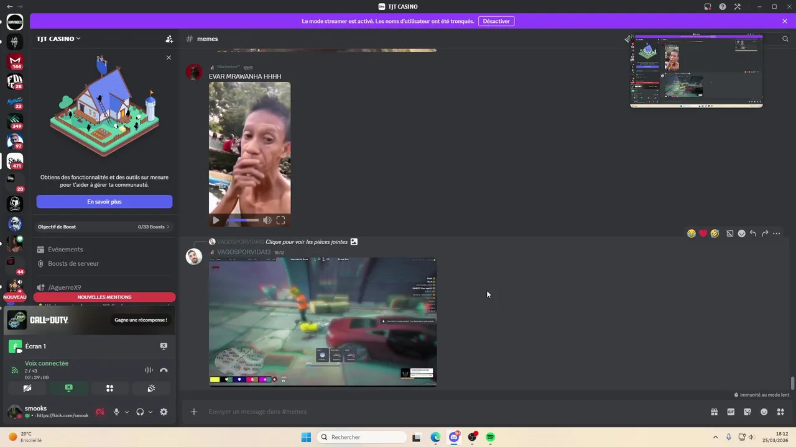Screen dimensions: 796x447
Task: Open microphone input options arrow
Action: pos(127,412)
